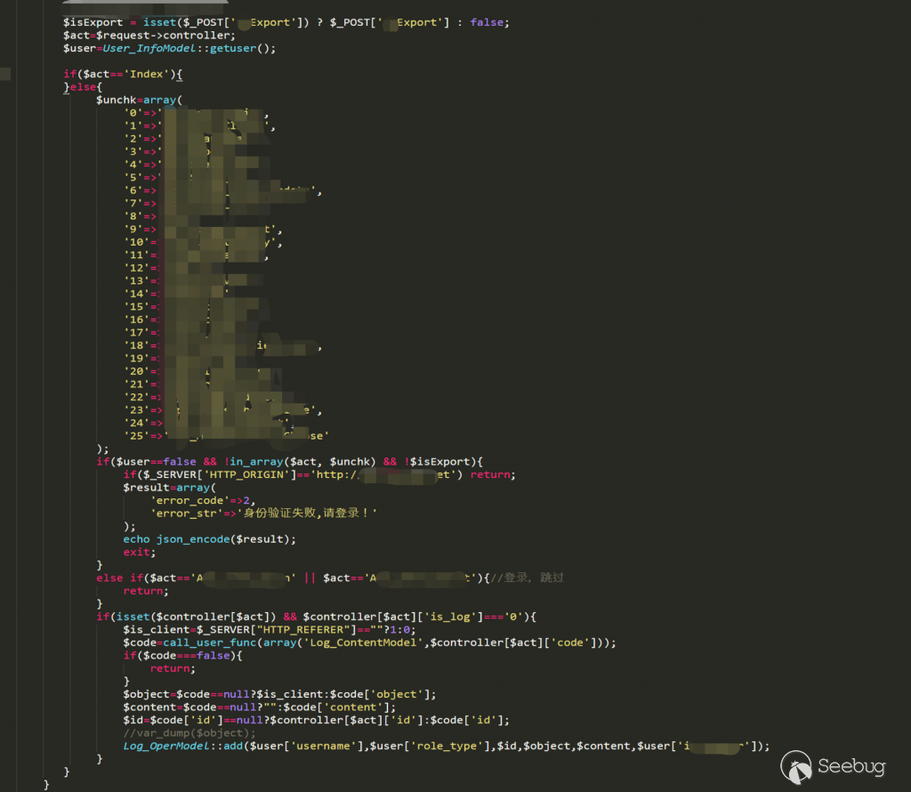Click the "$_SERVER['HTTP_ORIGIN']" condition line

319,474
